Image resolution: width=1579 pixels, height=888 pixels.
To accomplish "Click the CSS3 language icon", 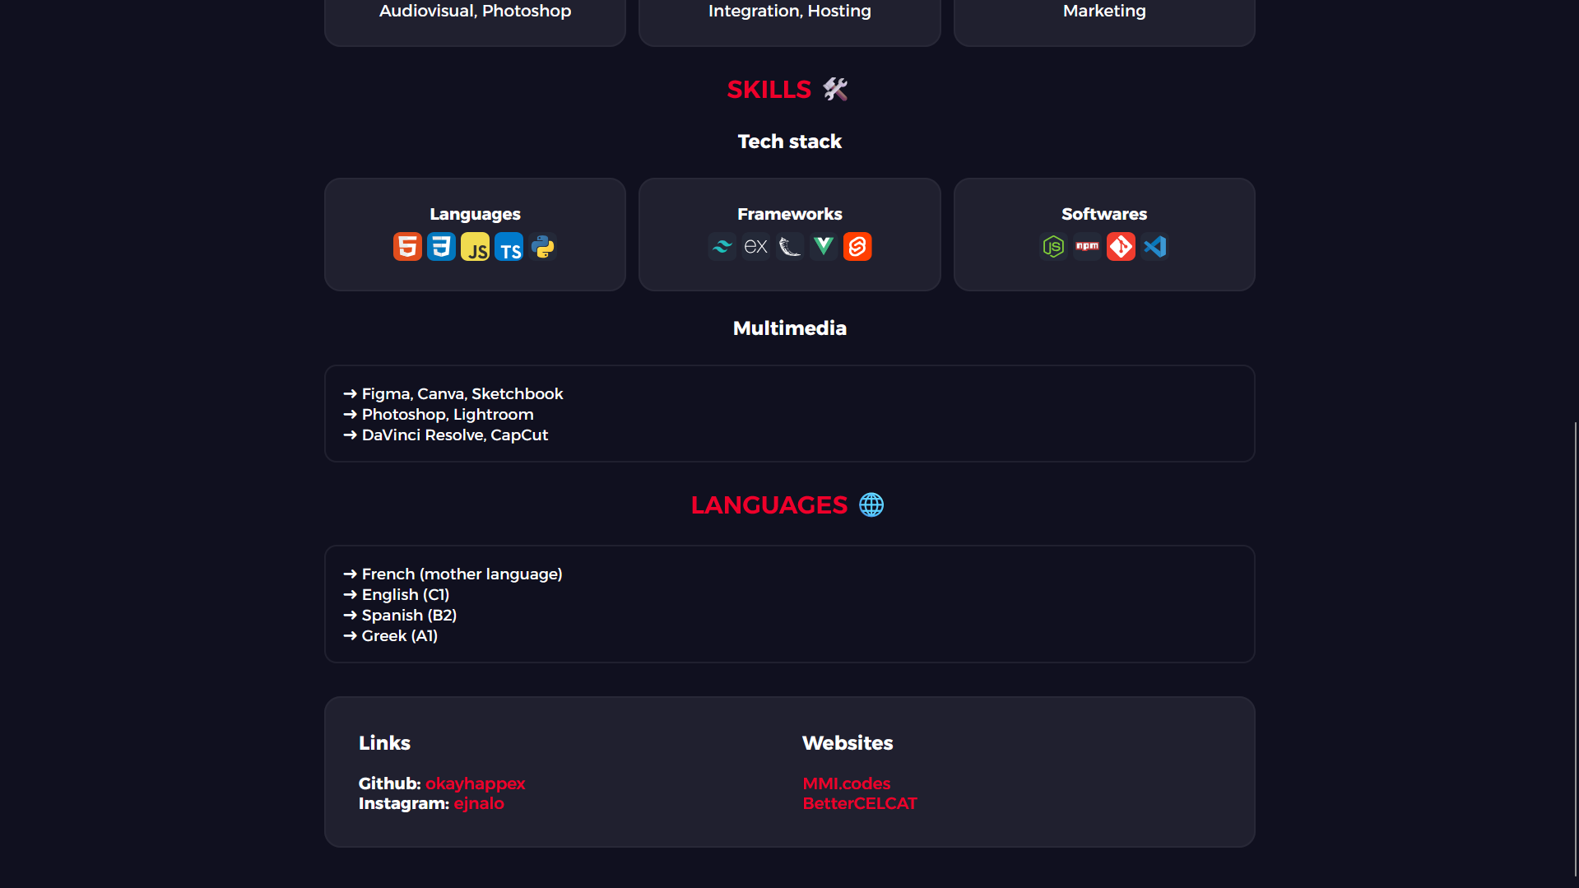I will point(441,247).
